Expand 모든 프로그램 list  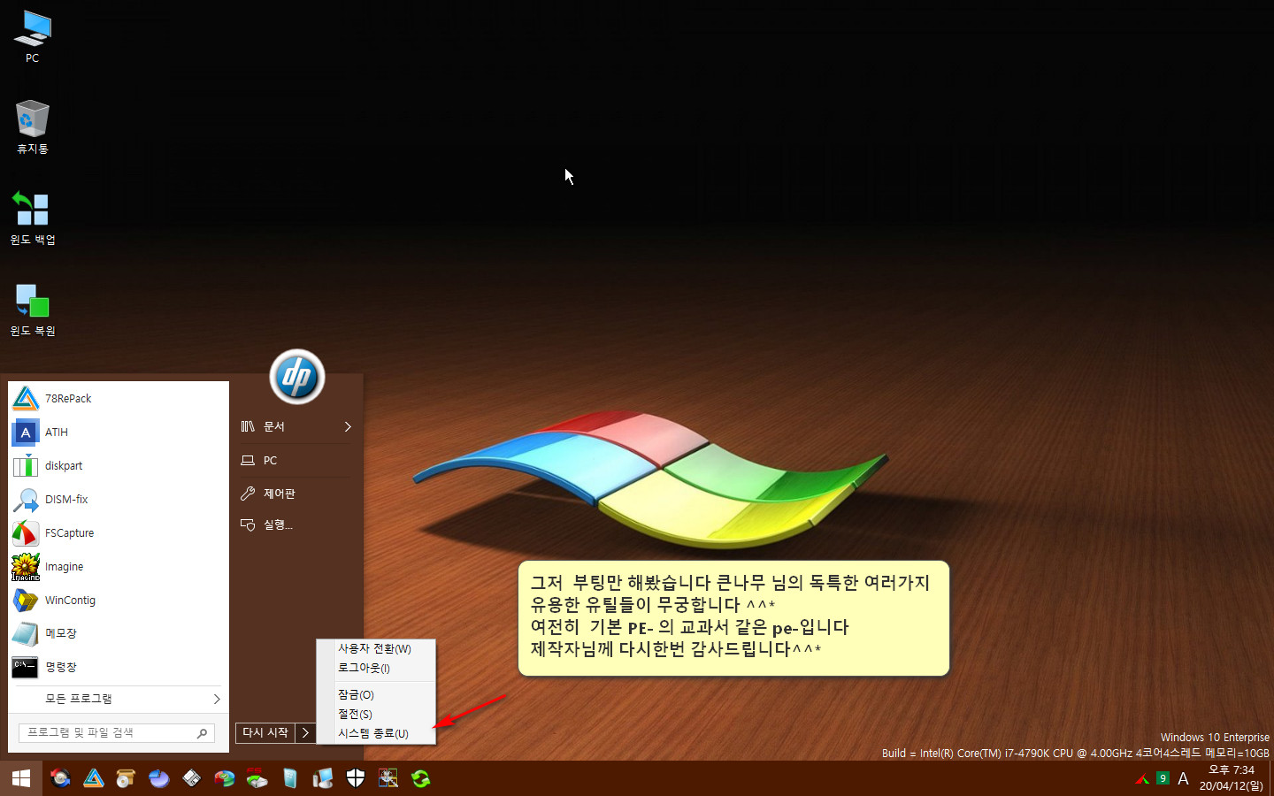point(119,699)
